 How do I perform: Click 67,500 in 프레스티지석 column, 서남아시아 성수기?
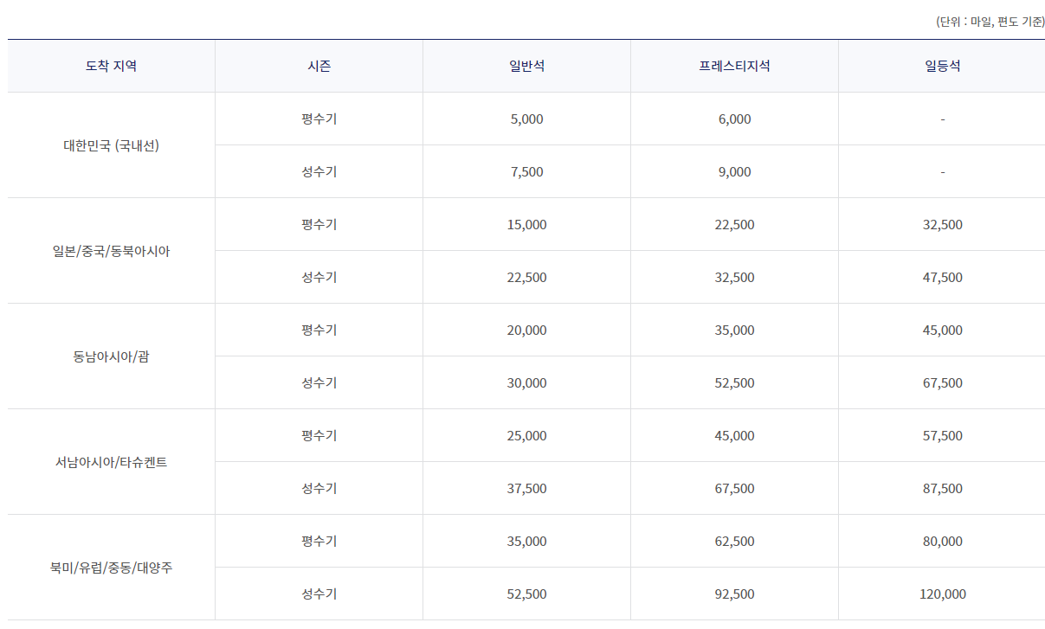[734, 489]
